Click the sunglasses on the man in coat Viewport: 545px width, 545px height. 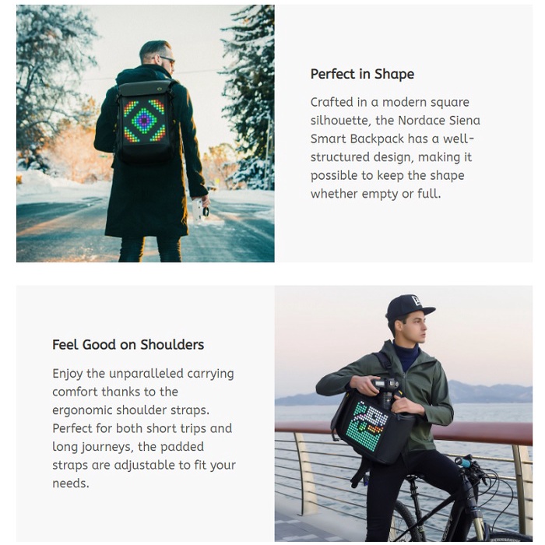tap(167, 59)
